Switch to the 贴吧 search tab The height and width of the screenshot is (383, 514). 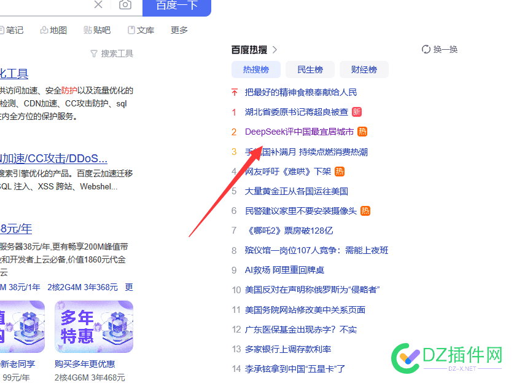pyautogui.click(x=97, y=30)
